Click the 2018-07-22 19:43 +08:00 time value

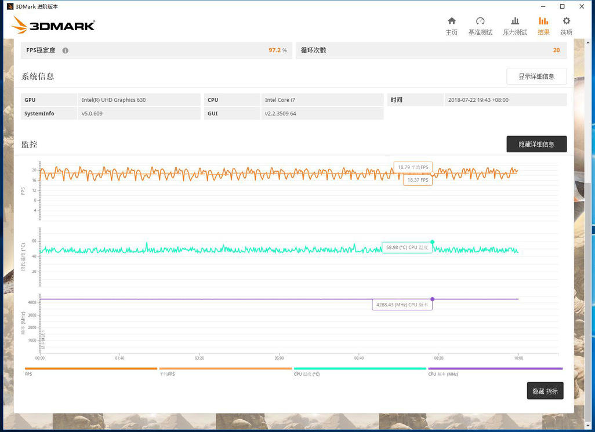[478, 100]
